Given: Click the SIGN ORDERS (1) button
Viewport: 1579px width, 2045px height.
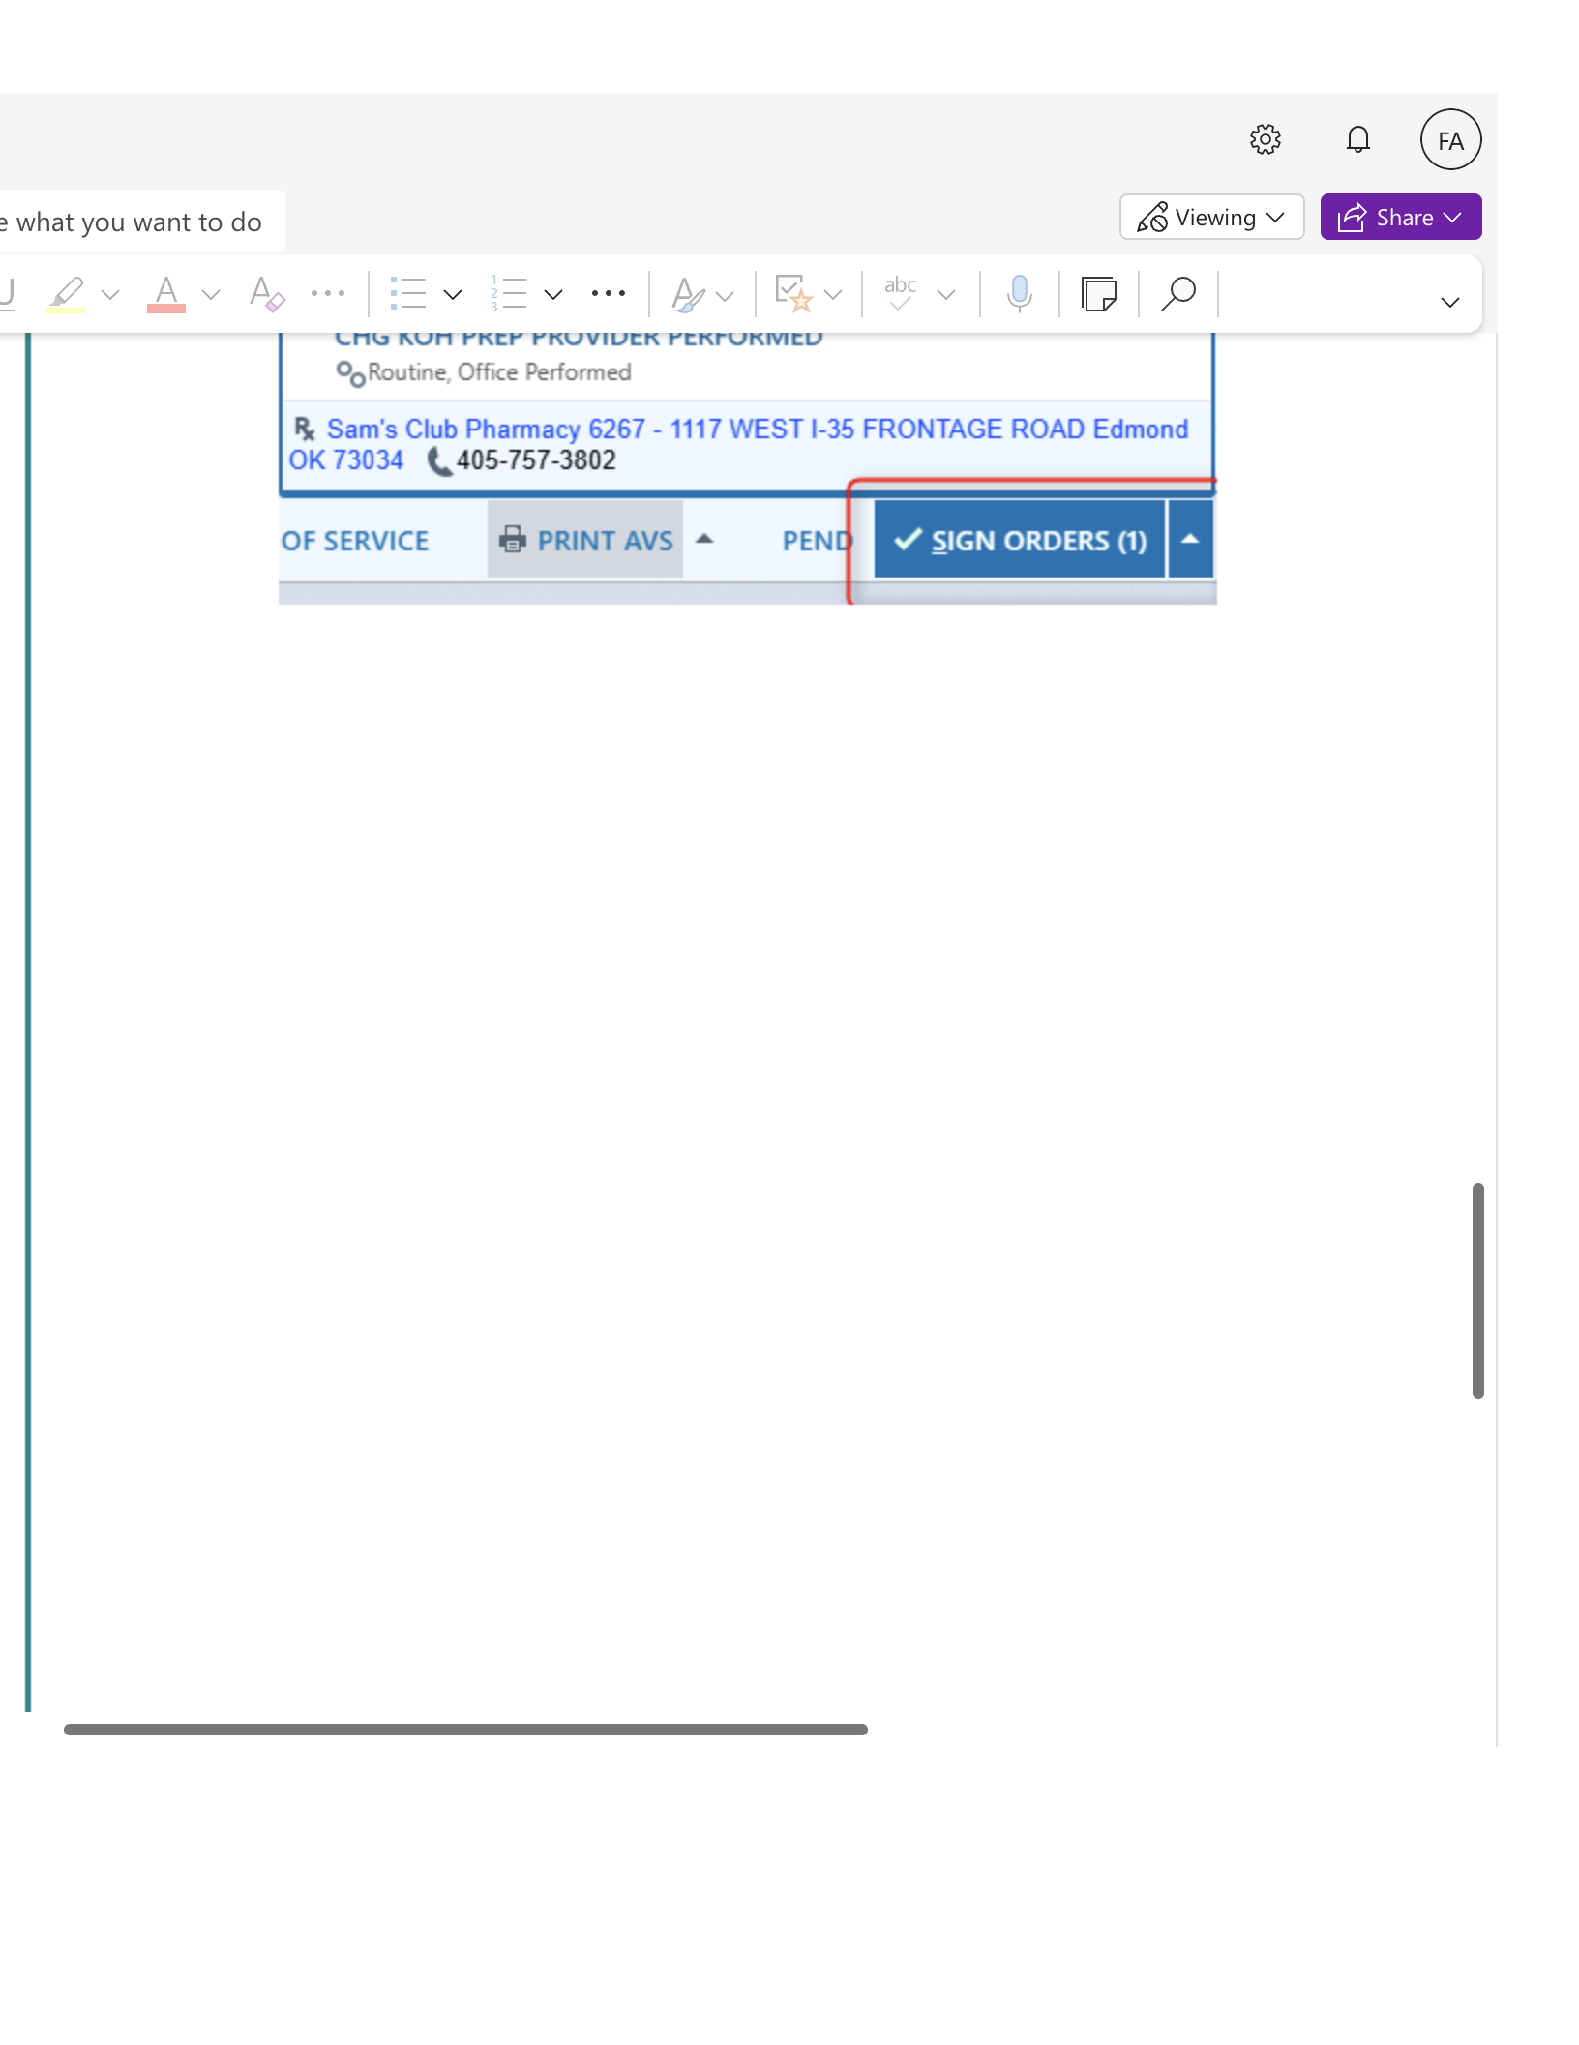Looking at the screenshot, I should point(1020,540).
